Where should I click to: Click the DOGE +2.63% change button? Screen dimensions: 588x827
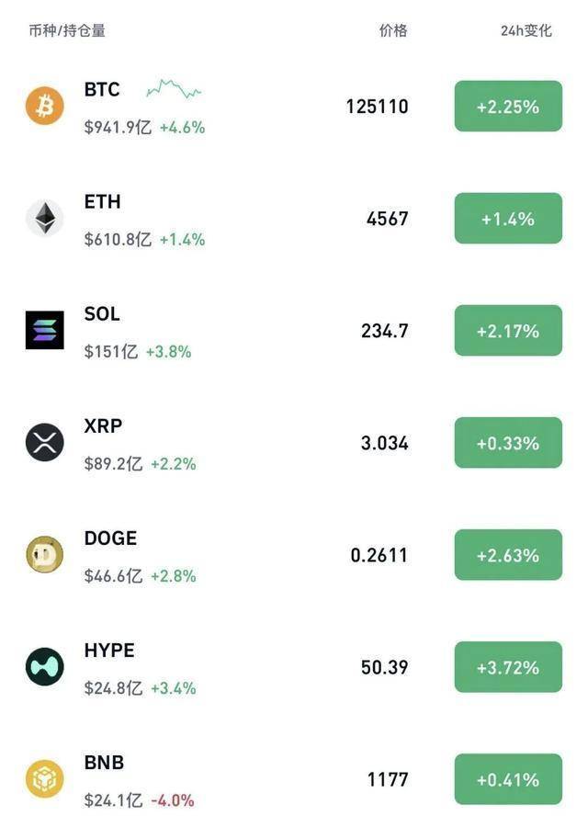point(508,555)
